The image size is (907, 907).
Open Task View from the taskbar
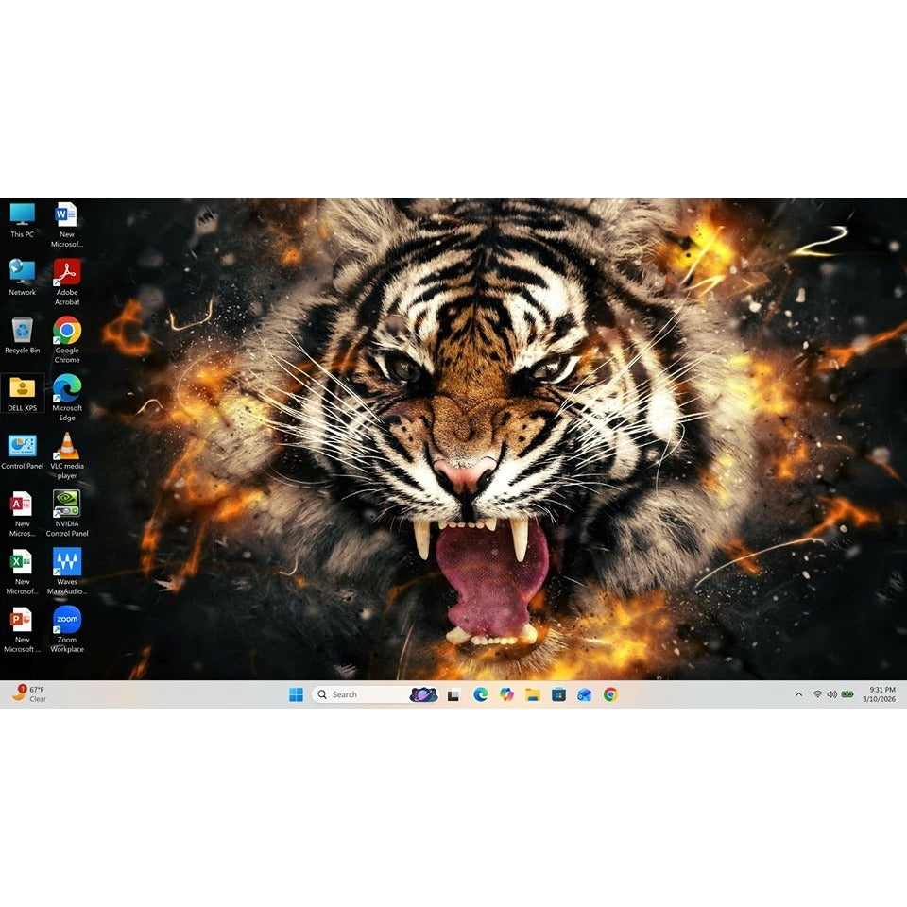tap(453, 694)
